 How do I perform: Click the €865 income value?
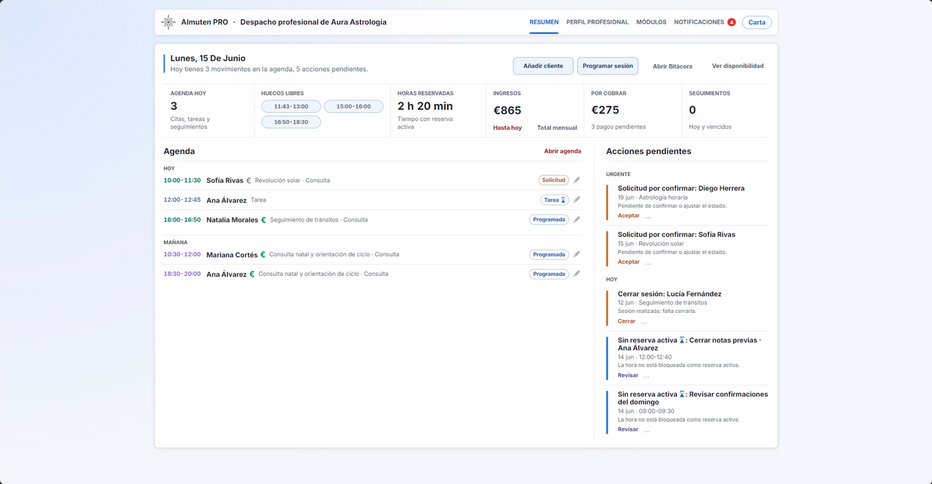(507, 111)
